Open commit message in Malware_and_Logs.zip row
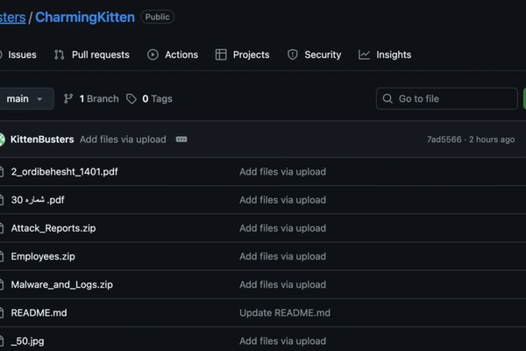Screen dimensions: 526x351 (282, 284)
